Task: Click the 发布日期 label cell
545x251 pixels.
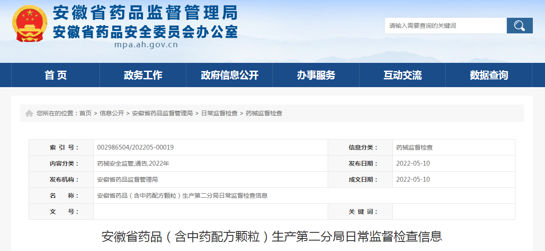Action: (360, 163)
